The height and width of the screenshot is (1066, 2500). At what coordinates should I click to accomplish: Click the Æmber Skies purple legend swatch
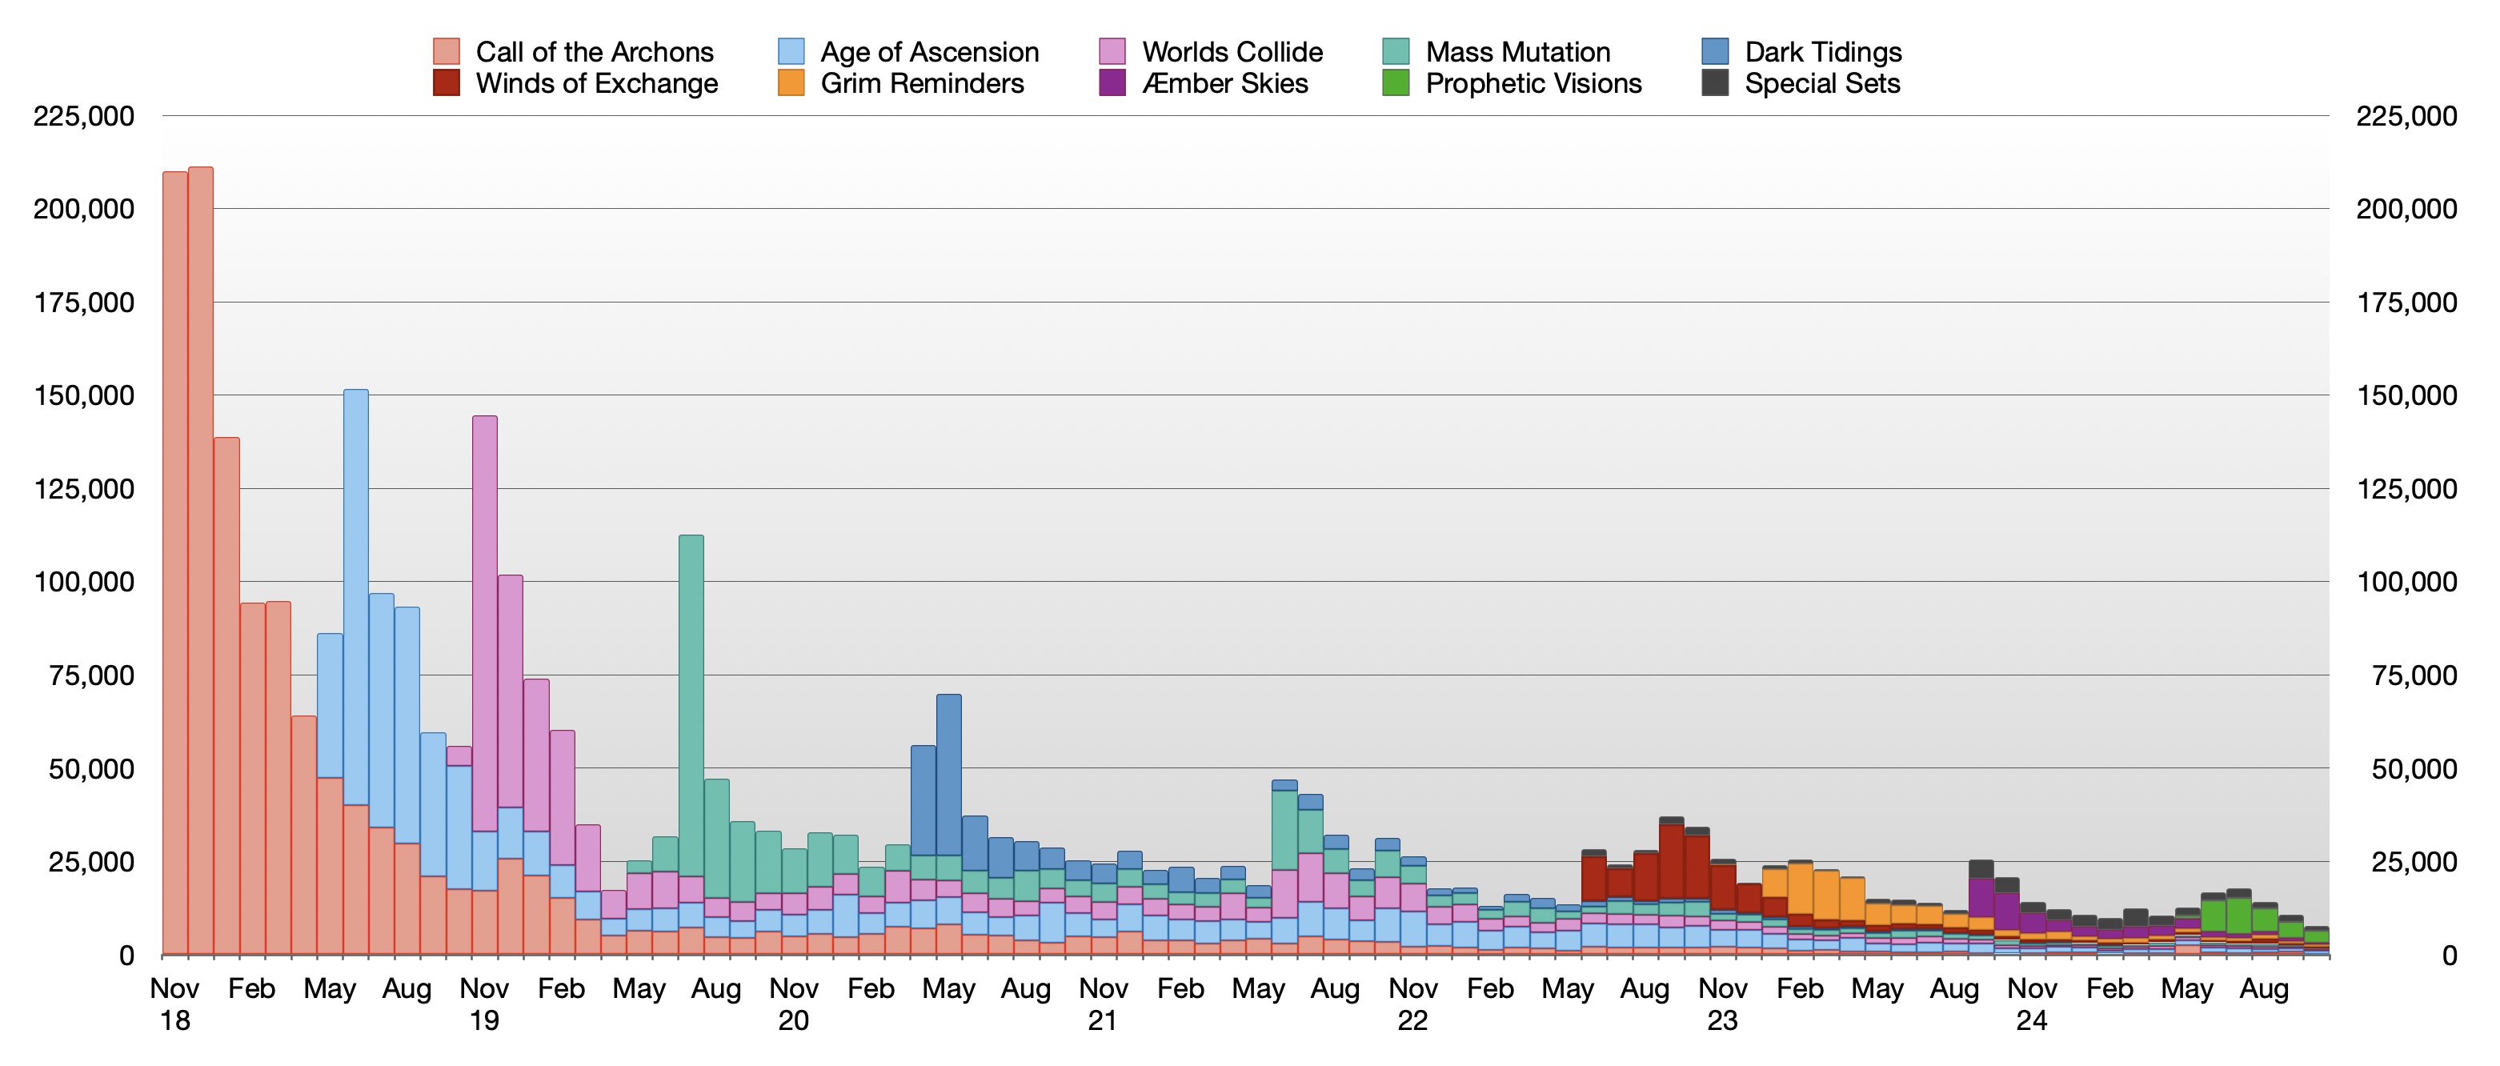point(1112,83)
